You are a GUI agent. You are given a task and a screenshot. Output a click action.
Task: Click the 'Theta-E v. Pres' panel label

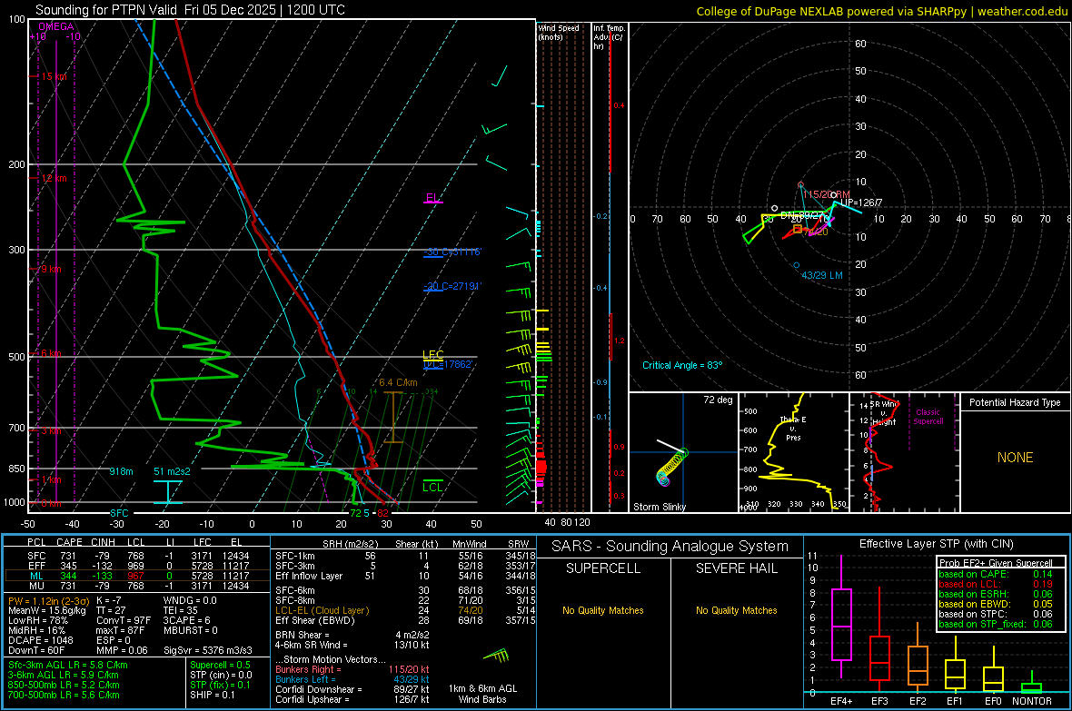793,429
